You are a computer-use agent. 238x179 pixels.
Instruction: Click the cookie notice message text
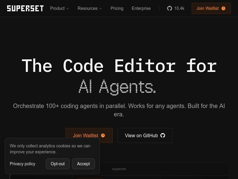(x=50, y=149)
